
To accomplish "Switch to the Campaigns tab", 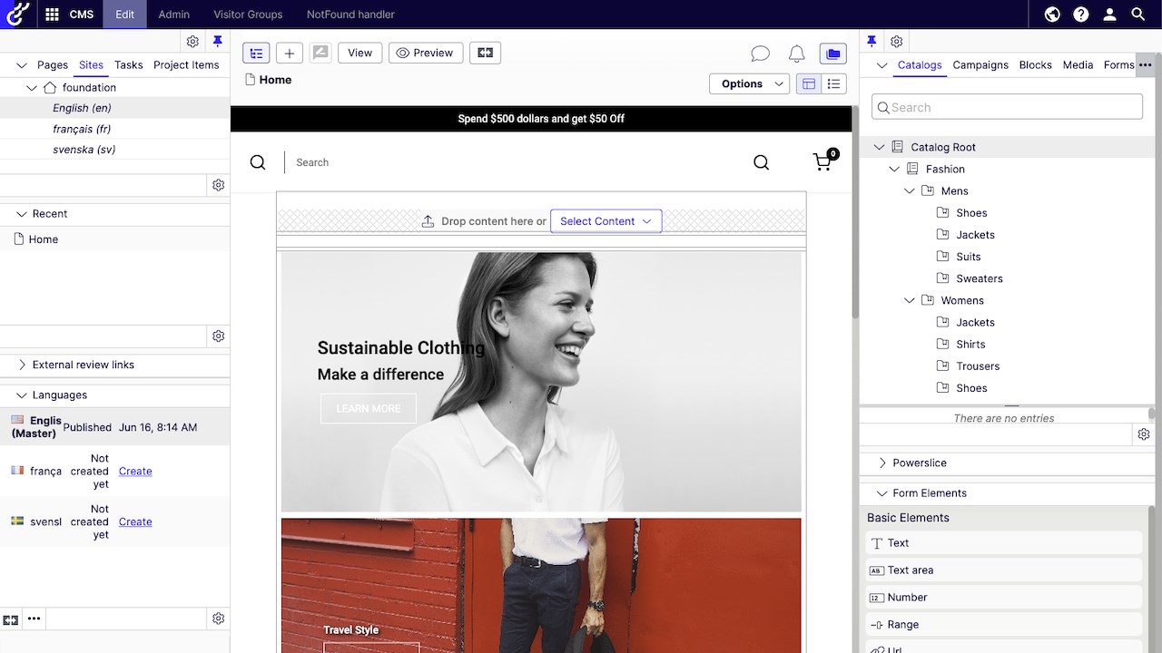I will pyautogui.click(x=980, y=65).
